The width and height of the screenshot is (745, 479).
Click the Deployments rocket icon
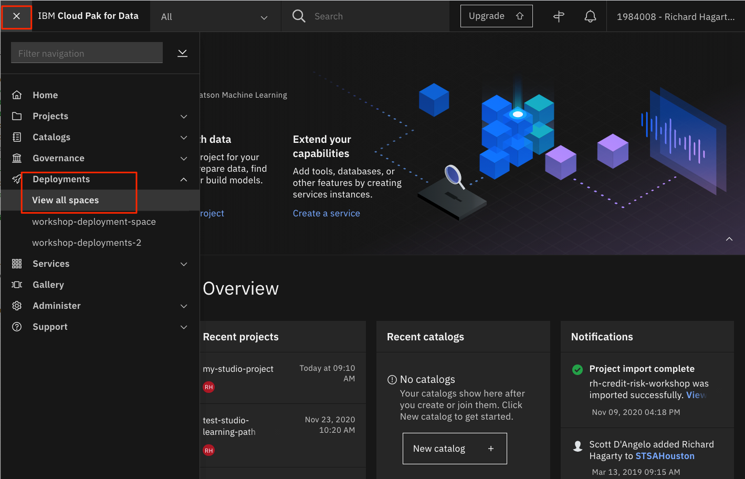pyautogui.click(x=17, y=179)
